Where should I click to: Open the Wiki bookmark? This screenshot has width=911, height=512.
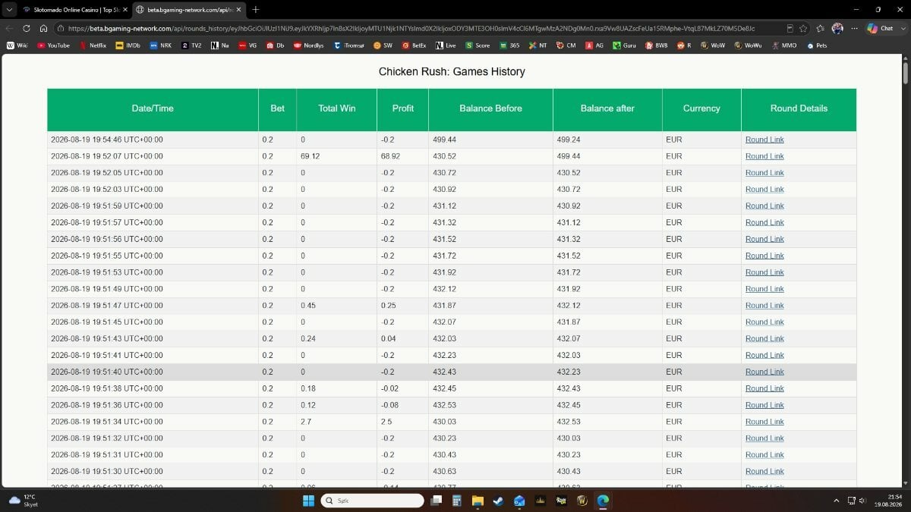tap(17, 46)
